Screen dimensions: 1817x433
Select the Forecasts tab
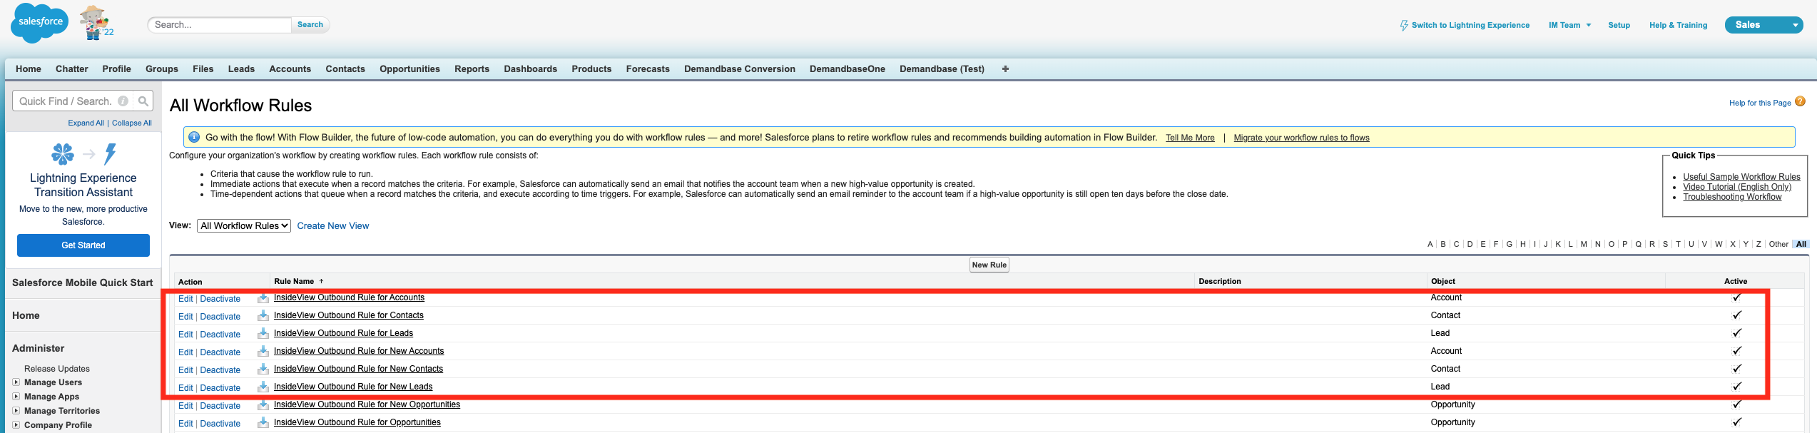(648, 69)
